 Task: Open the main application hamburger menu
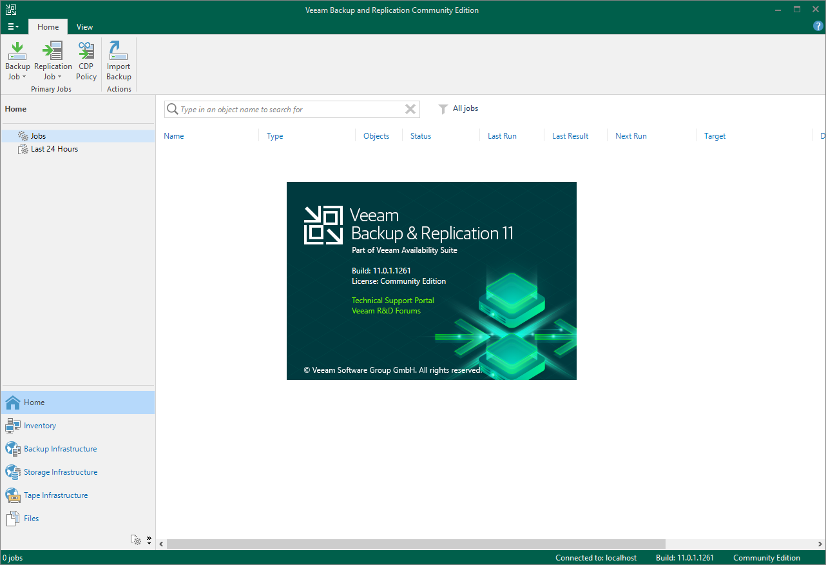click(x=13, y=27)
